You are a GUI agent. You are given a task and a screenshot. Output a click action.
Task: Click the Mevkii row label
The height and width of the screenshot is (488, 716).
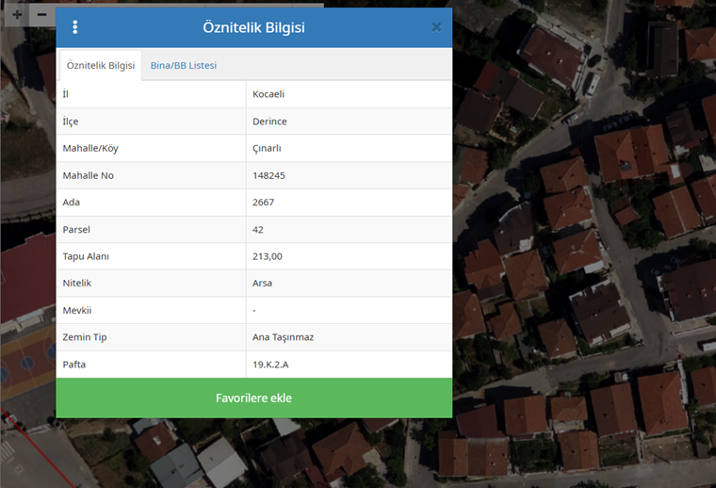point(77,310)
